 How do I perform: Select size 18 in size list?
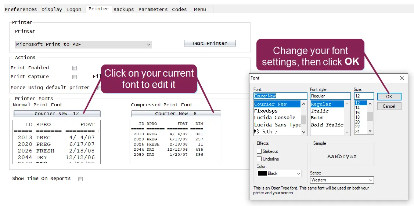pyautogui.click(x=361, y=117)
